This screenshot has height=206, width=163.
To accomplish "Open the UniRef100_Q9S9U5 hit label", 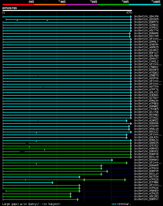I will pos(146,19).
